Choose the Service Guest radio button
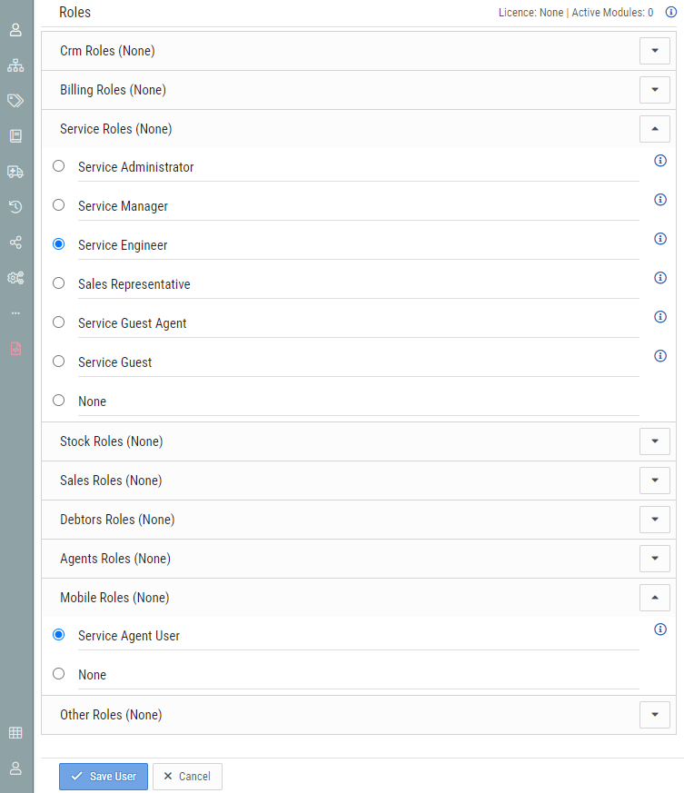Screen dimensions: 684x793 click(59, 362)
